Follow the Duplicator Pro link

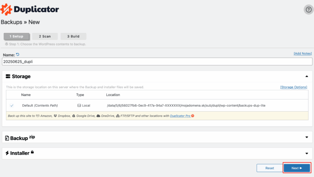(x=180, y=116)
